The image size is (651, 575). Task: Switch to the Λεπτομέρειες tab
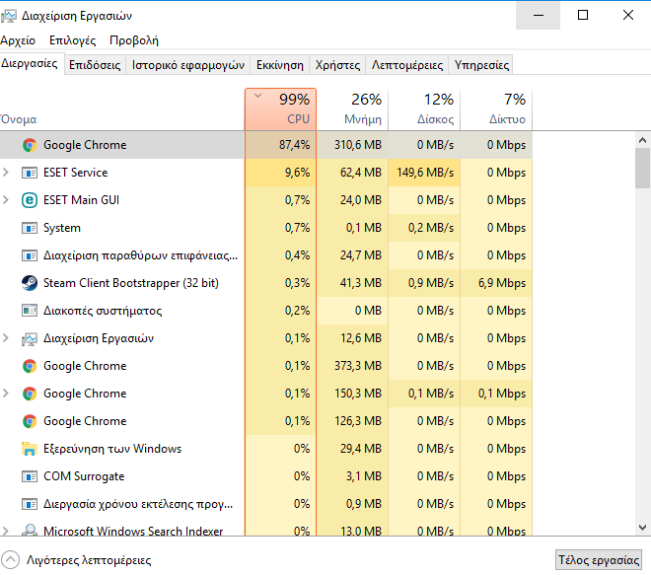407,65
